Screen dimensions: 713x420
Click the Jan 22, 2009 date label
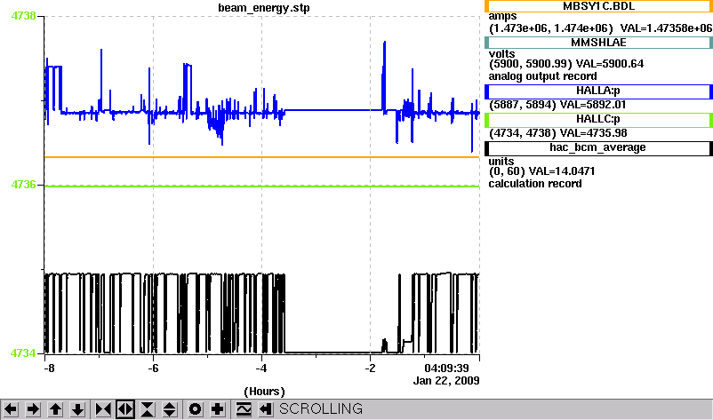pyautogui.click(x=446, y=381)
